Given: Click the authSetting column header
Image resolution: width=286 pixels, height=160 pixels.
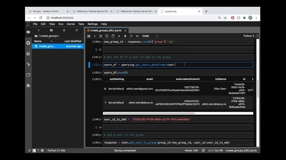Looking at the screenshot, I should (x=117, y=79).
